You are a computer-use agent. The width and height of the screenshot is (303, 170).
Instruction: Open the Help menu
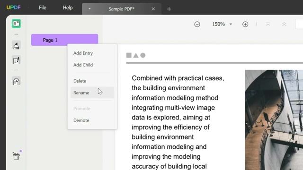(x=68, y=8)
